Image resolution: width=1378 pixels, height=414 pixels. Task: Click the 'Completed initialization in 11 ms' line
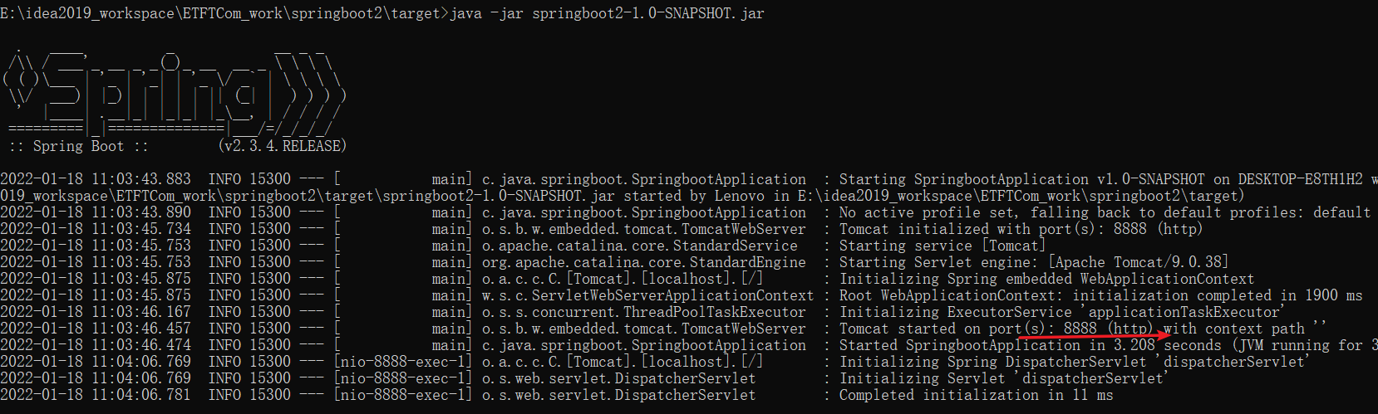pos(977,395)
